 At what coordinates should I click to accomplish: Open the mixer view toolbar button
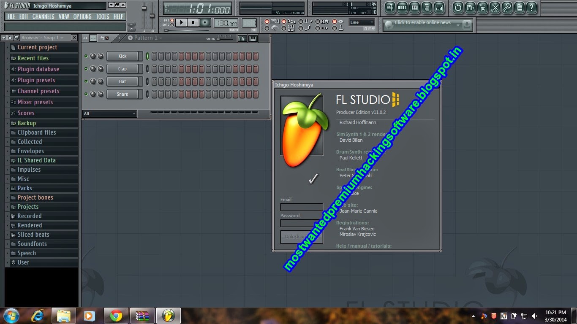tap(439, 7)
